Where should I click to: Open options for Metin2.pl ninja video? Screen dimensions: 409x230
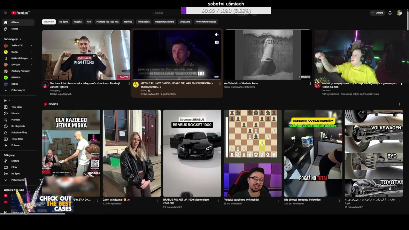point(401,84)
